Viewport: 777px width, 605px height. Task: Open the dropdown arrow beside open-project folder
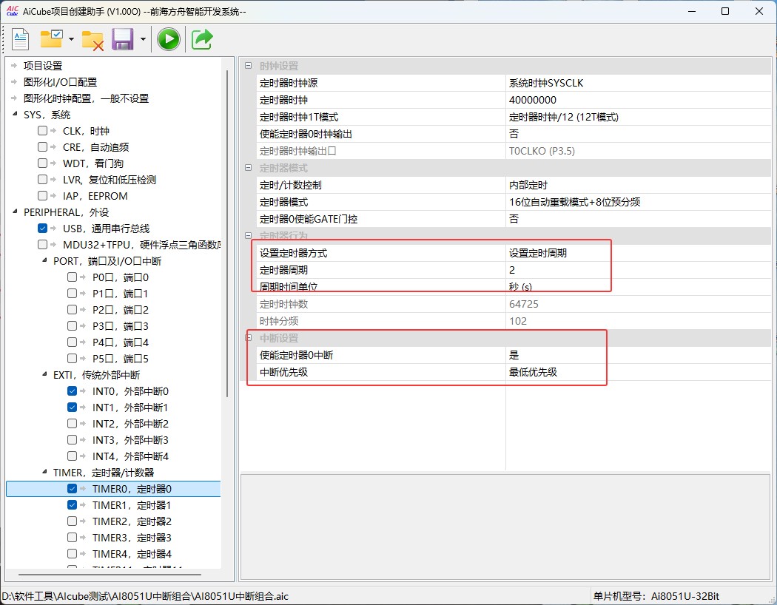71,39
